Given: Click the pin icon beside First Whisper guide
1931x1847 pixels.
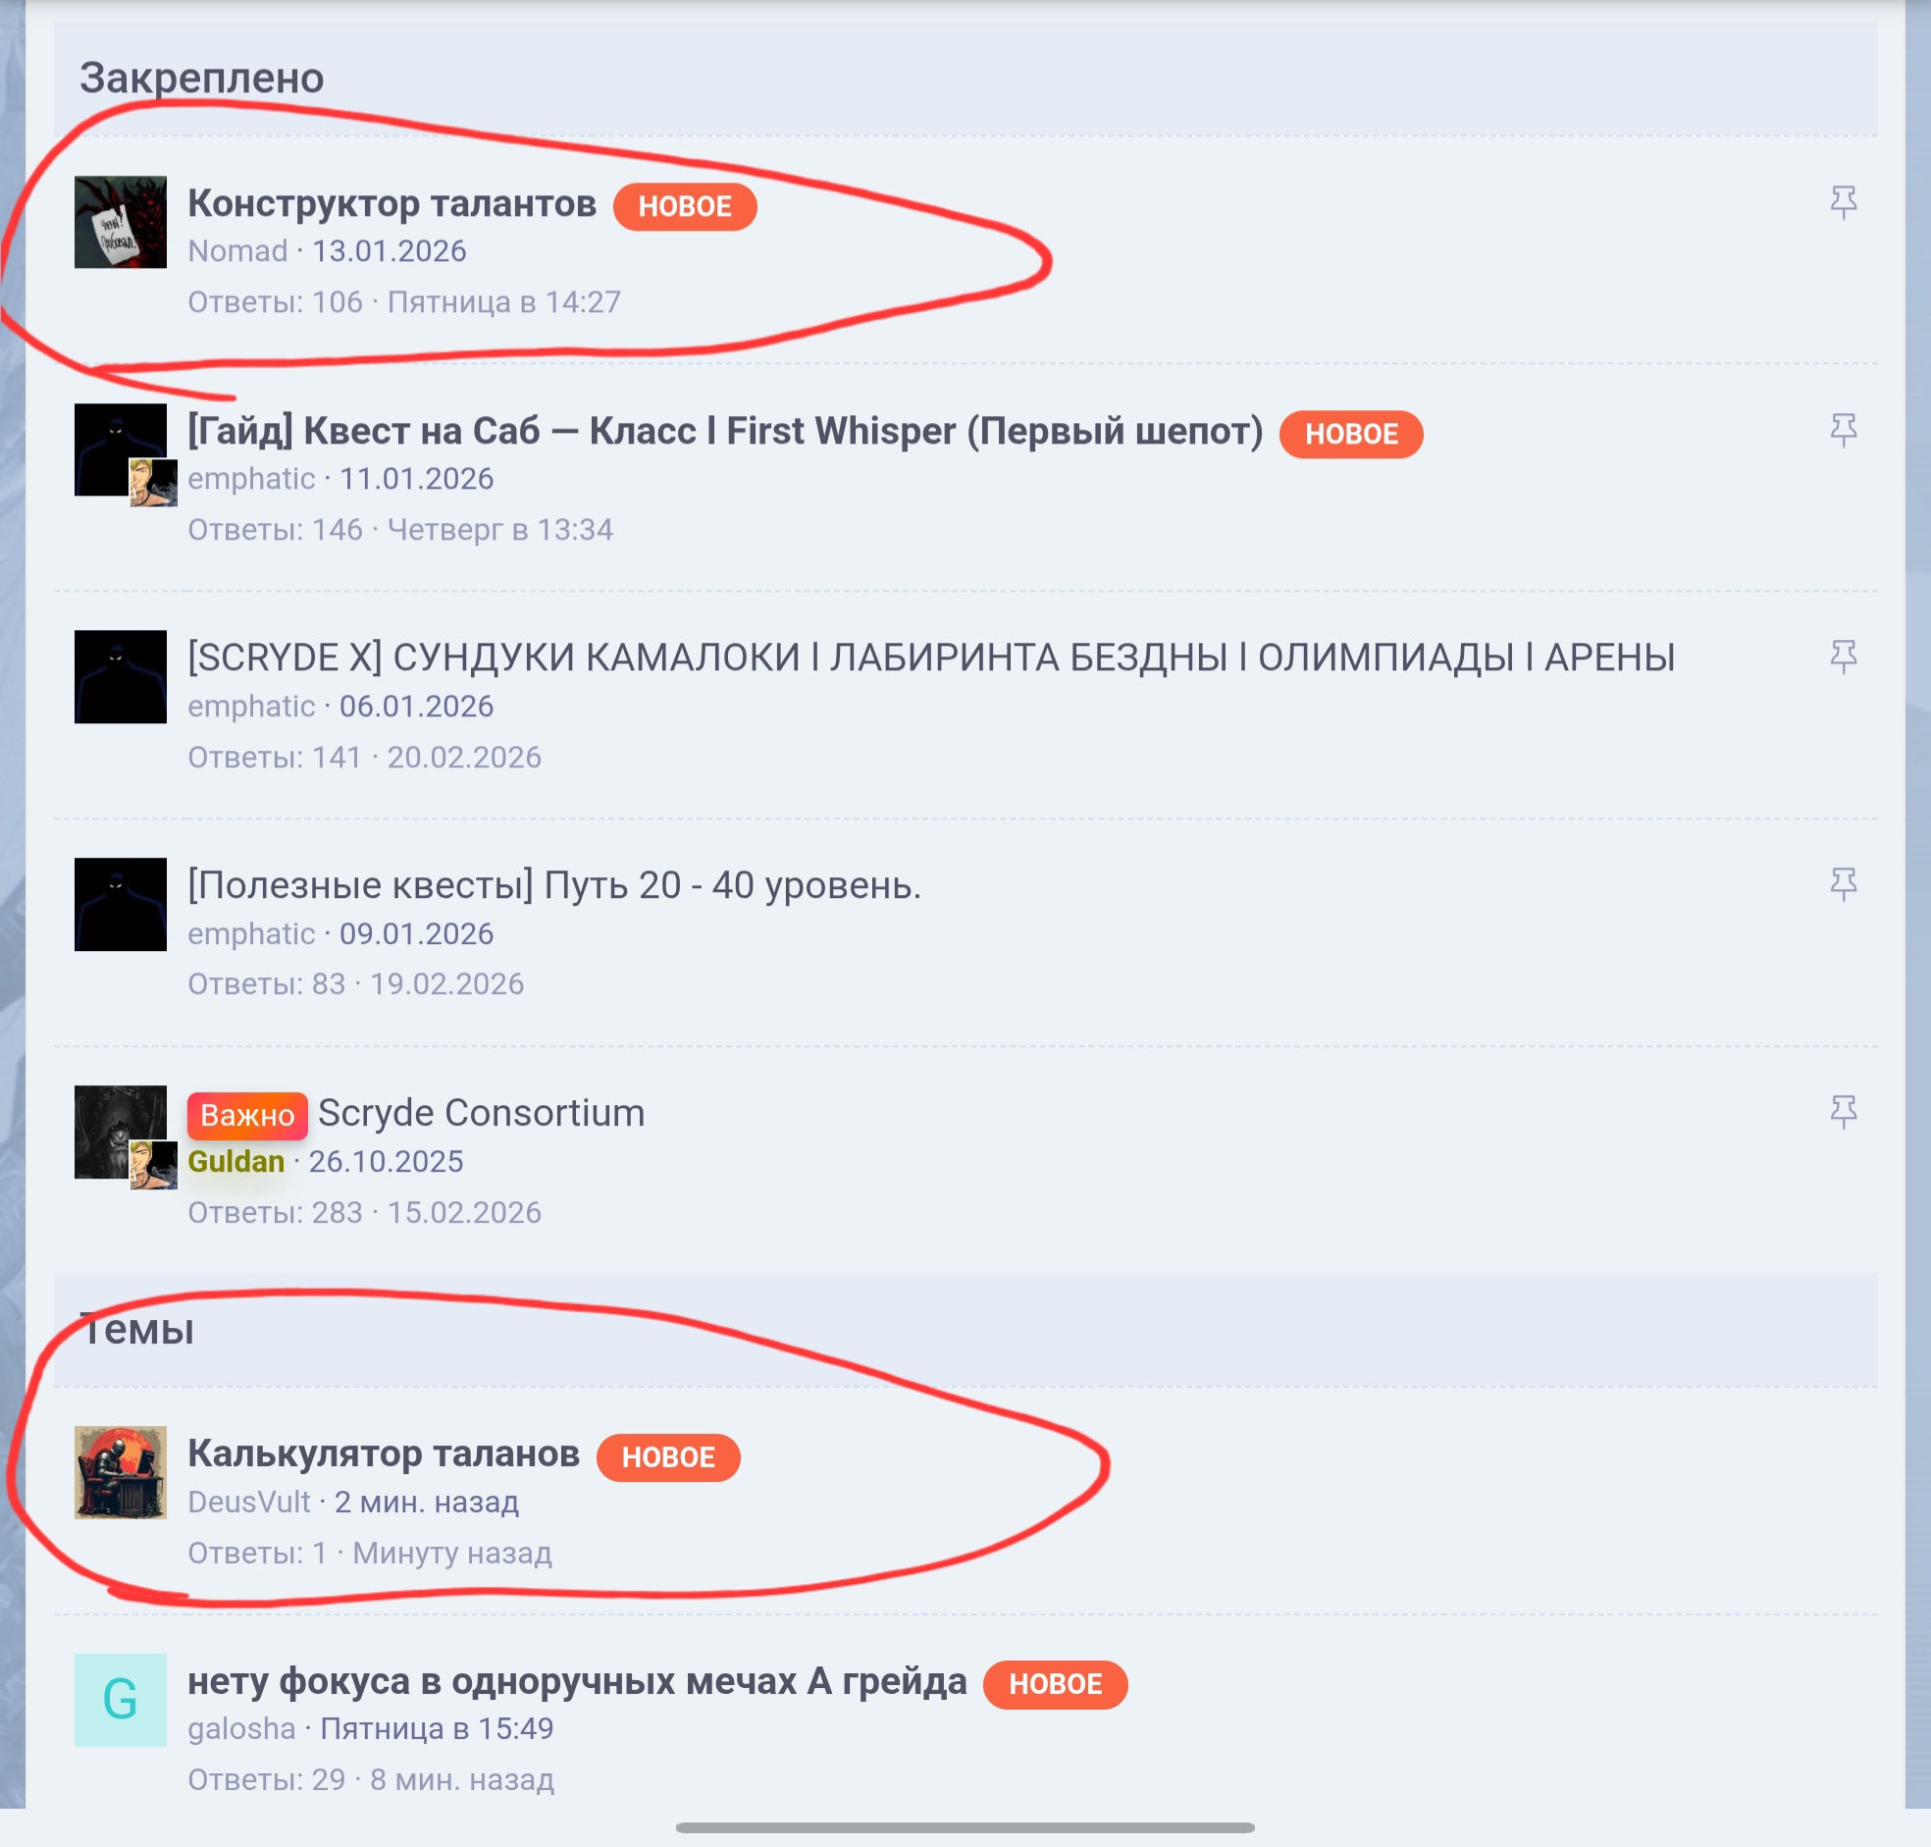Looking at the screenshot, I should 1843,430.
